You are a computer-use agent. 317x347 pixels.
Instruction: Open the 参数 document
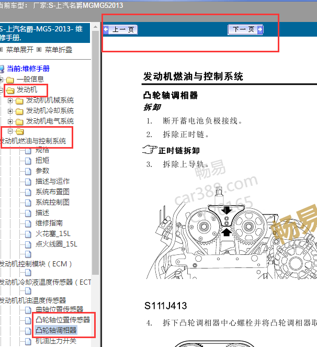(x=42, y=171)
